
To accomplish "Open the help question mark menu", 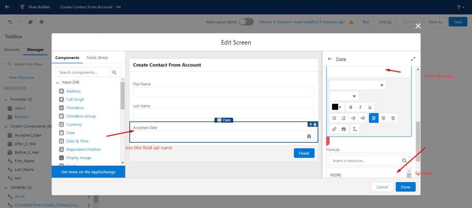I will pyautogui.click(x=460, y=7).
